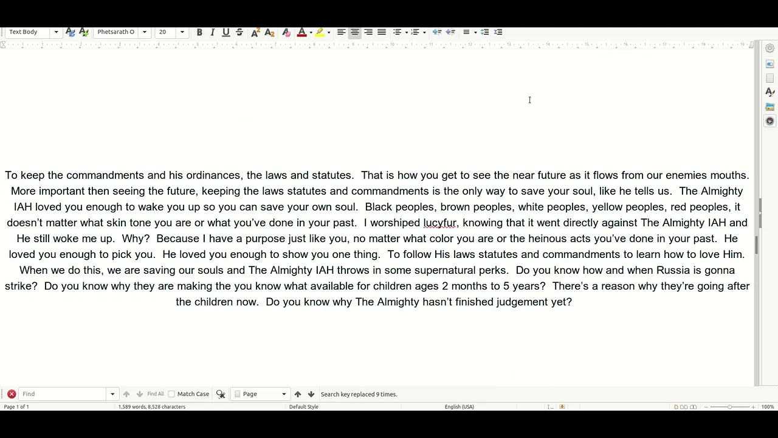Open the Text Body paragraph style dropdown

pyautogui.click(x=56, y=32)
